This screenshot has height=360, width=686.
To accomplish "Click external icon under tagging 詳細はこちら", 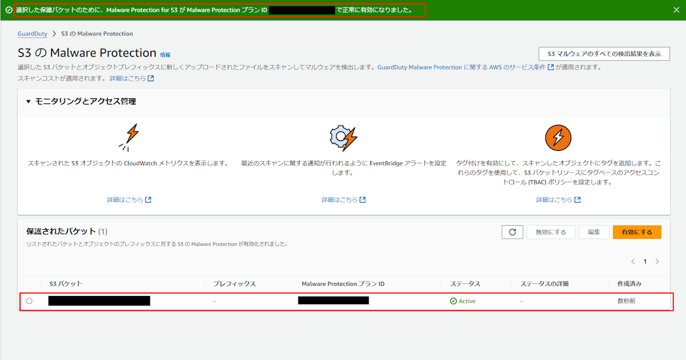I will [577, 200].
